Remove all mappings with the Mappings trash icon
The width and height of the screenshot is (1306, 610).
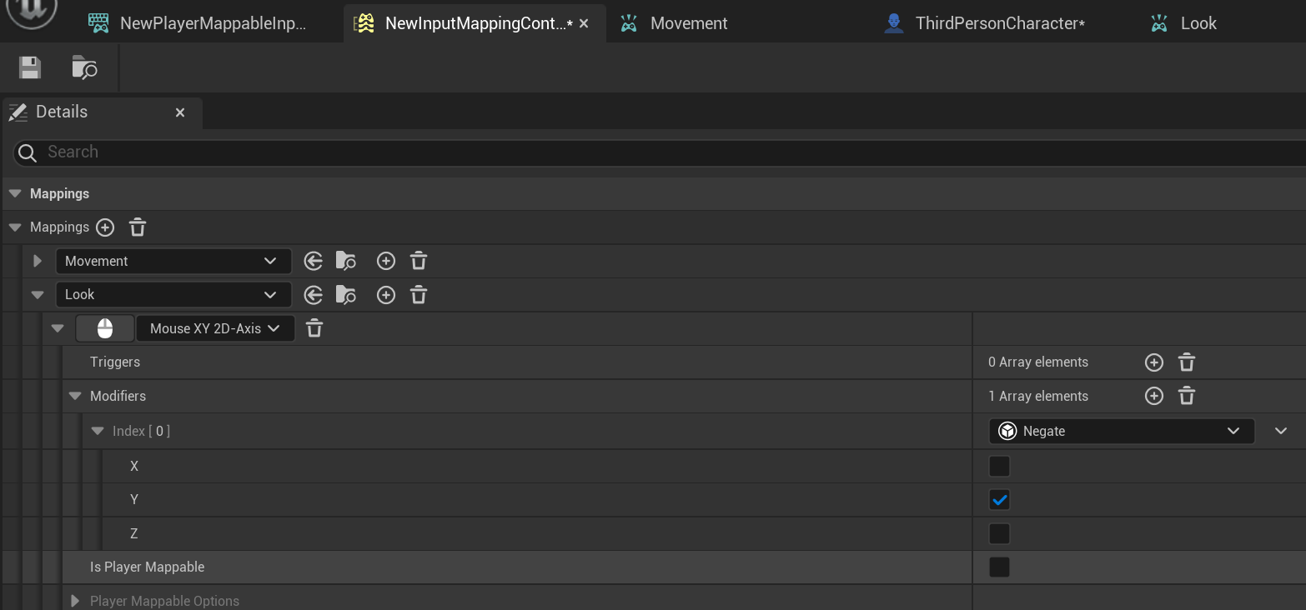138,227
